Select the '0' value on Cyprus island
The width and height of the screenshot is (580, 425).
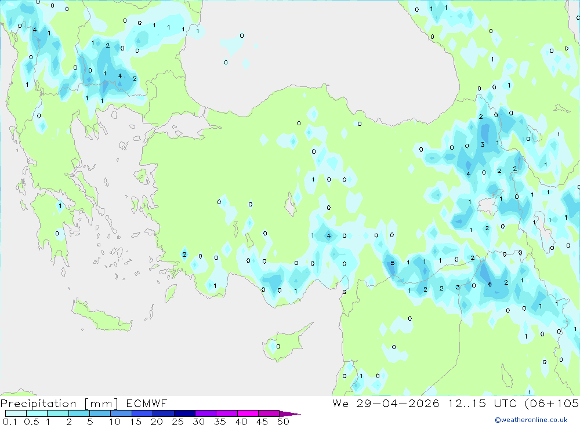pos(278,346)
